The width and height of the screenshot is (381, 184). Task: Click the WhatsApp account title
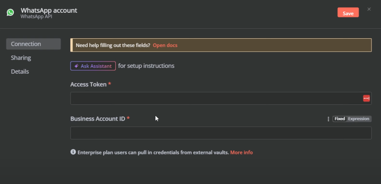tap(49, 10)
